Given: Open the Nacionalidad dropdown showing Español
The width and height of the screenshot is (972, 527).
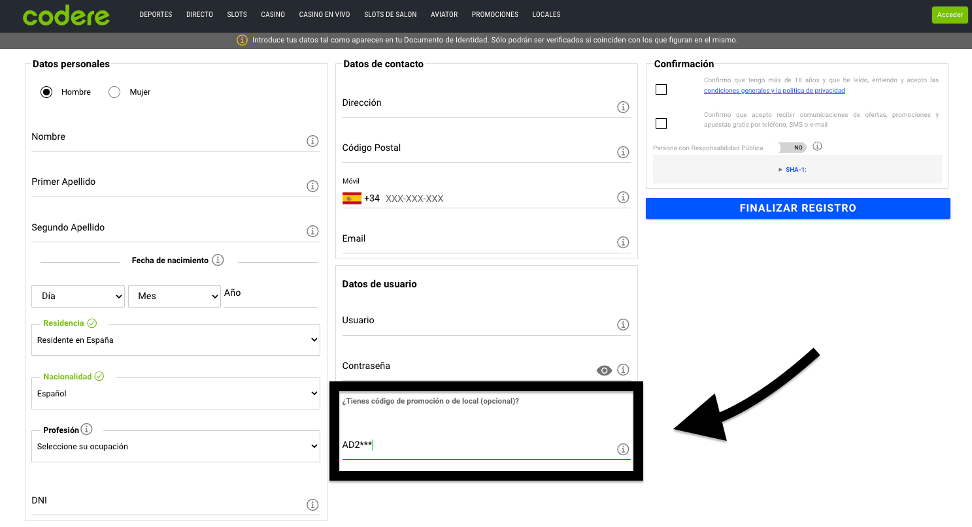Looking at the screenshot, I should [175, 394].
